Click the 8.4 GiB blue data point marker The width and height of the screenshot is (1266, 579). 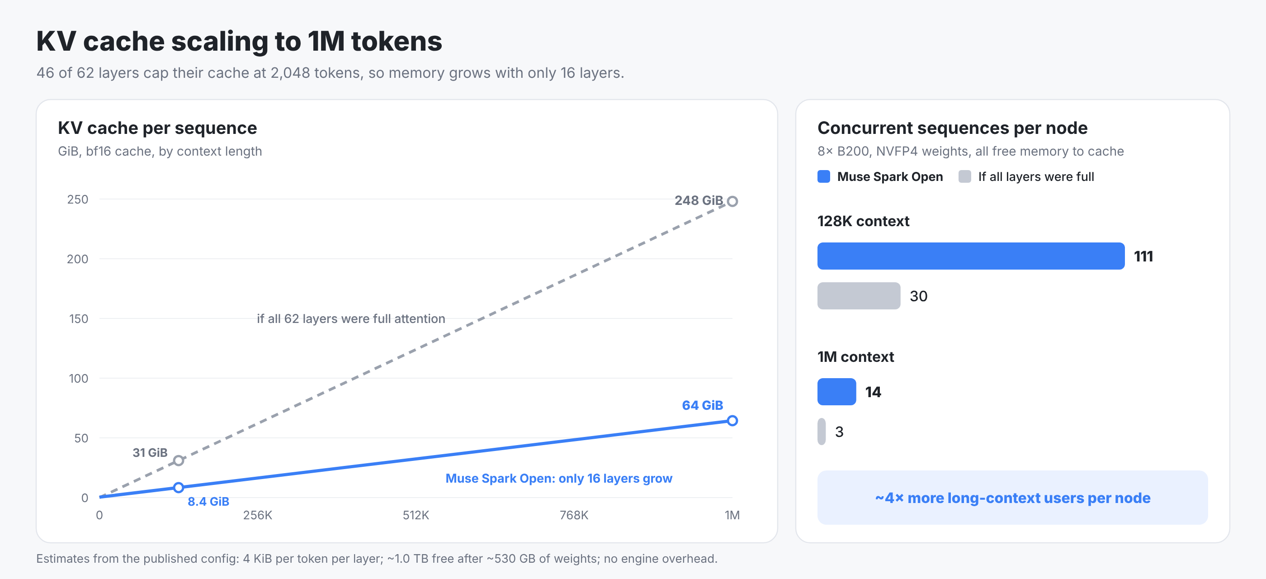[x=179, y=488]
